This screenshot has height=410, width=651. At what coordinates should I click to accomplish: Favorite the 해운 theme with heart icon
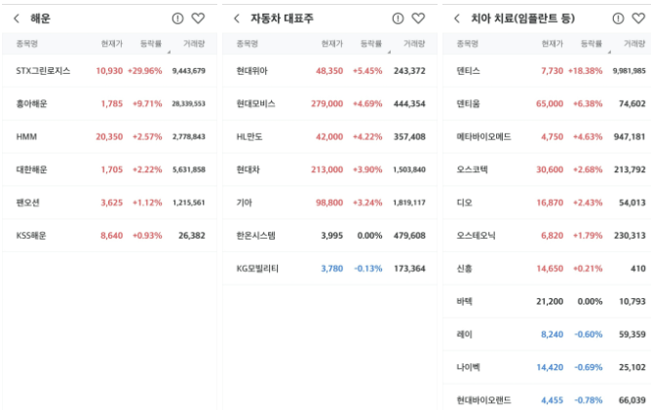pyautogui.click(x=198, y=19)
